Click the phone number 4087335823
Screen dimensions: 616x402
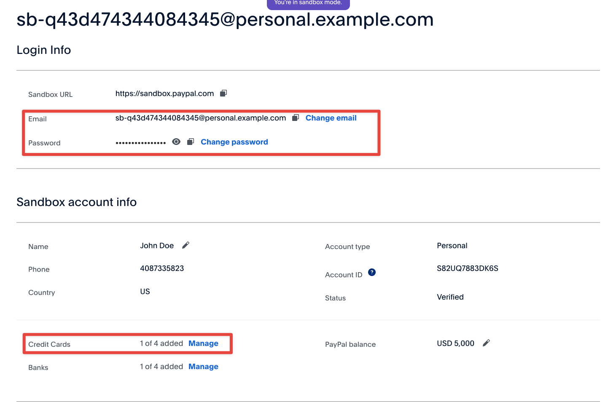[x=162, y=268]
